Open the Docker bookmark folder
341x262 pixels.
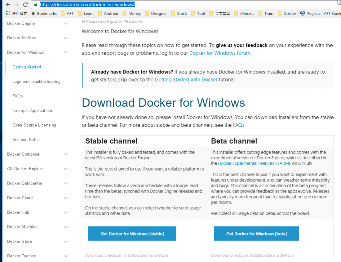click(287, 13)
